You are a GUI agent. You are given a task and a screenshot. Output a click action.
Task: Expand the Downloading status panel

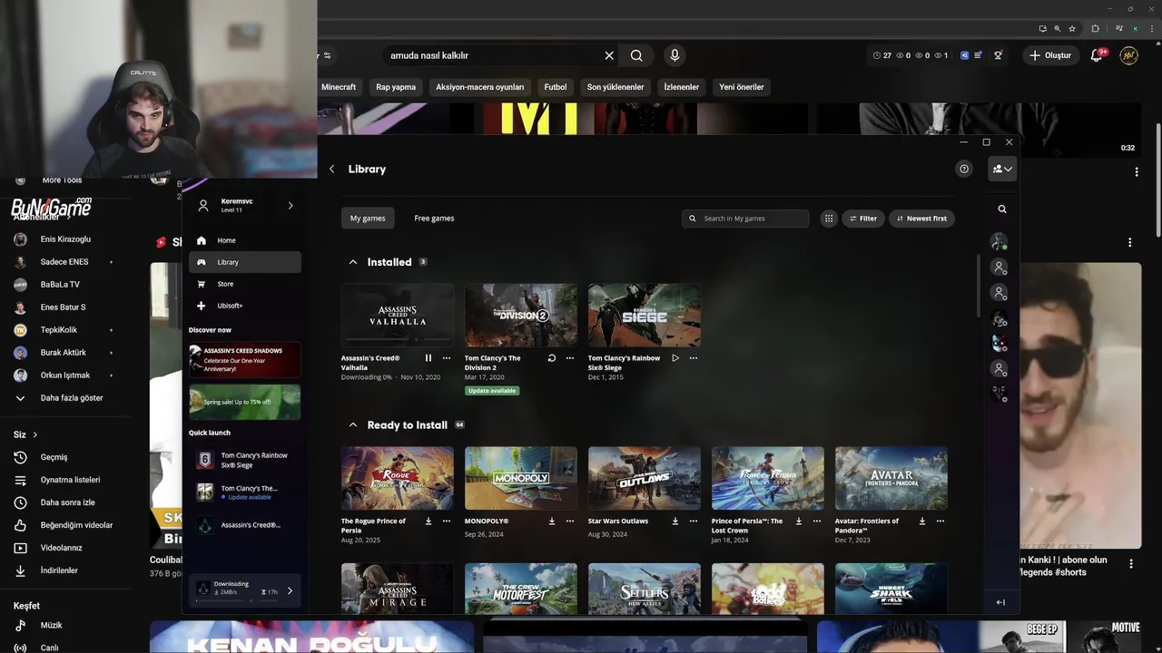[290, 591]
